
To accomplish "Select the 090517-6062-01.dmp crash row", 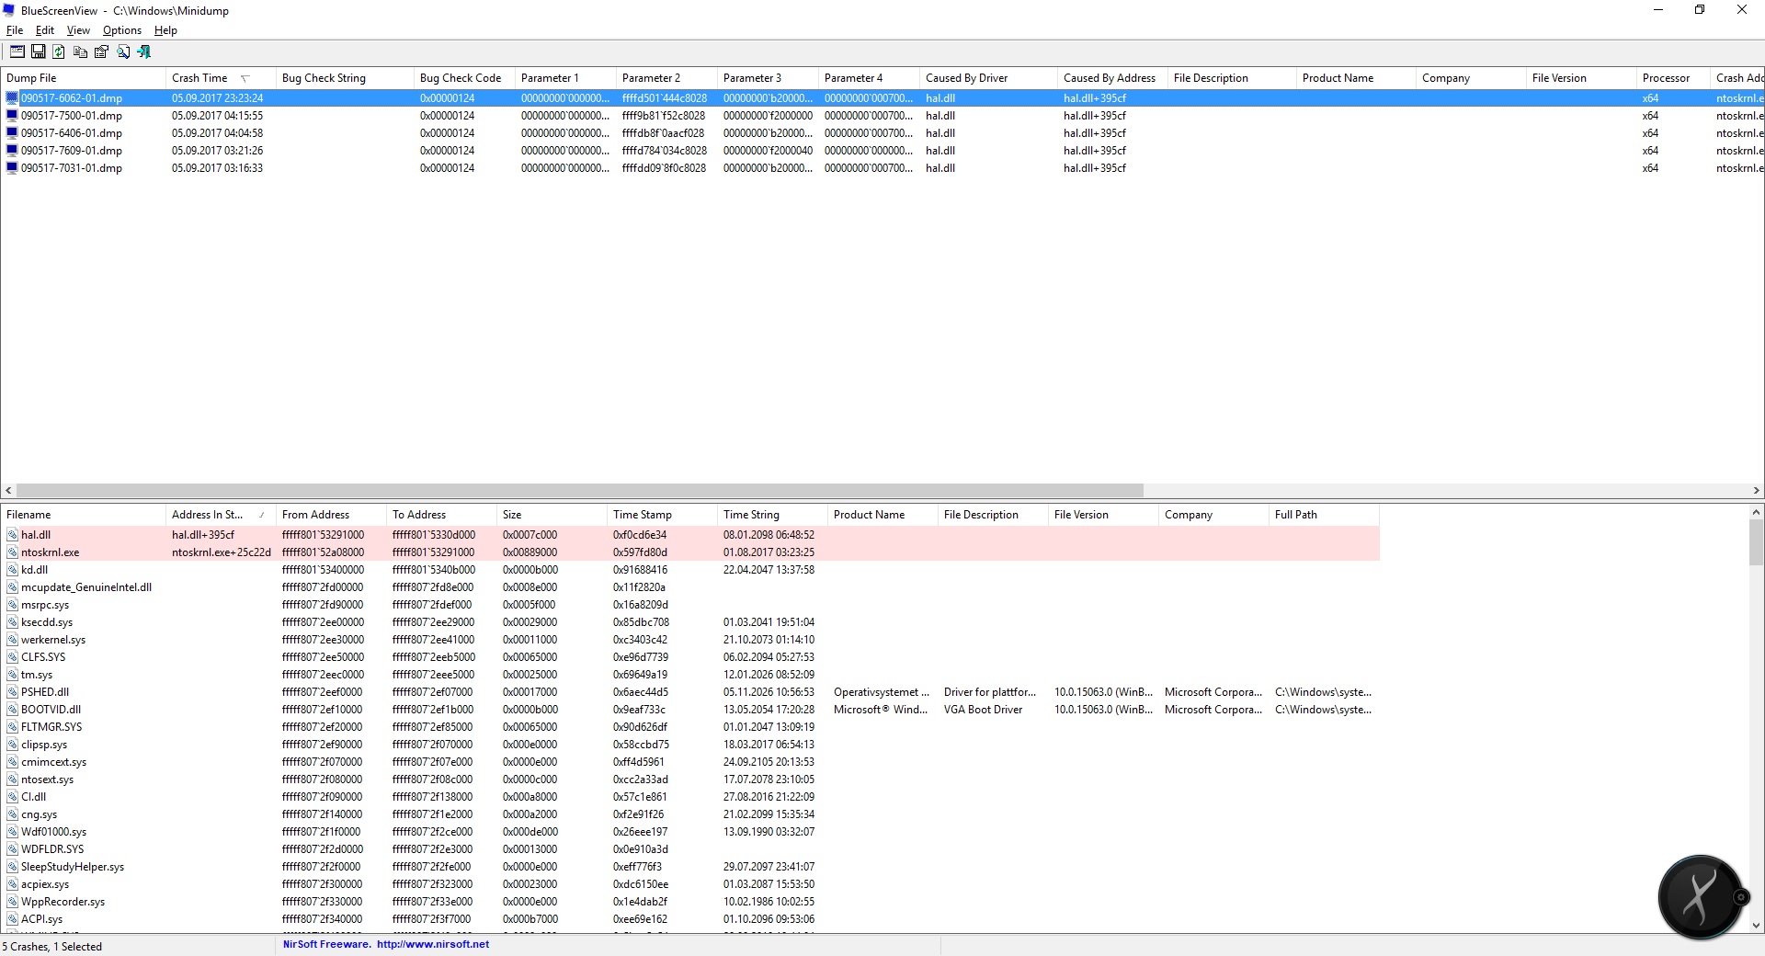I will (882, 98).
